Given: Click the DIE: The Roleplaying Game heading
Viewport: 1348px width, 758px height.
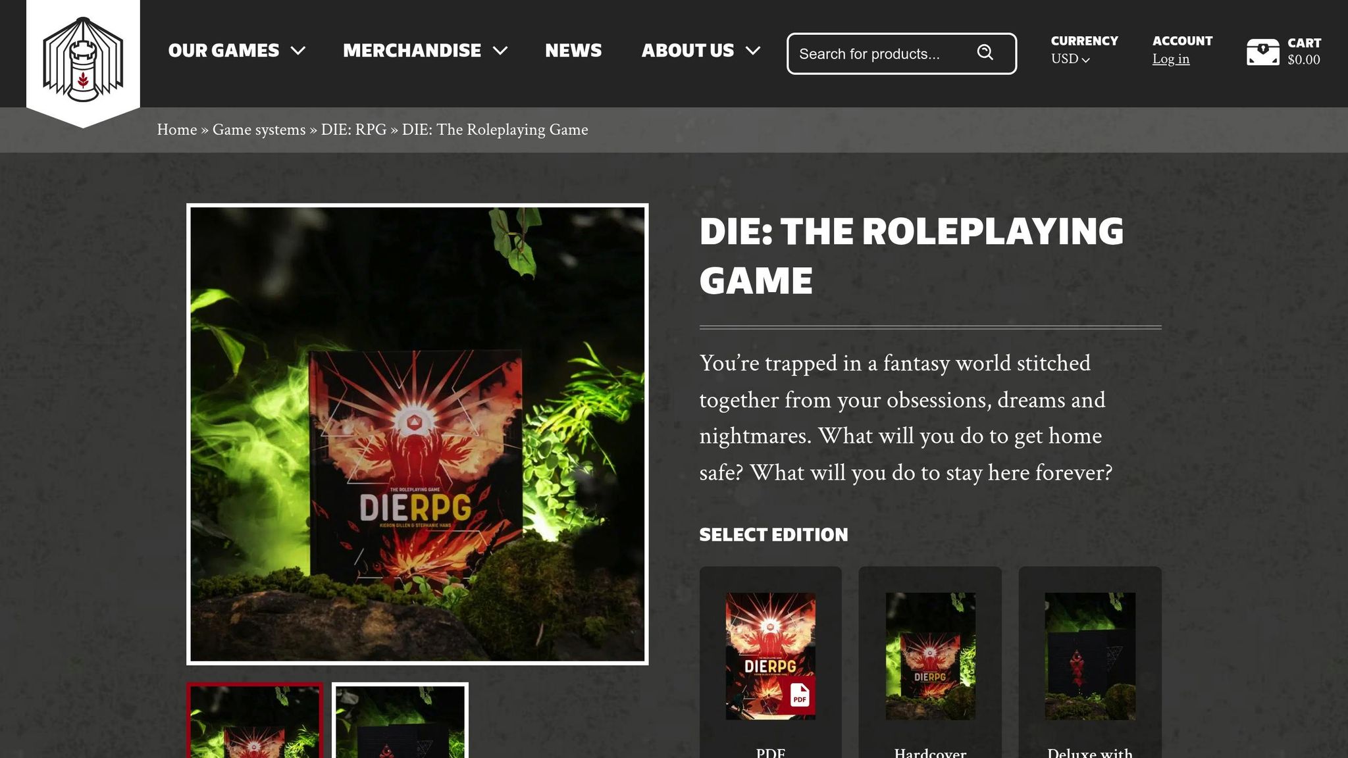Looking at the screenshot, I should [912, 256].
